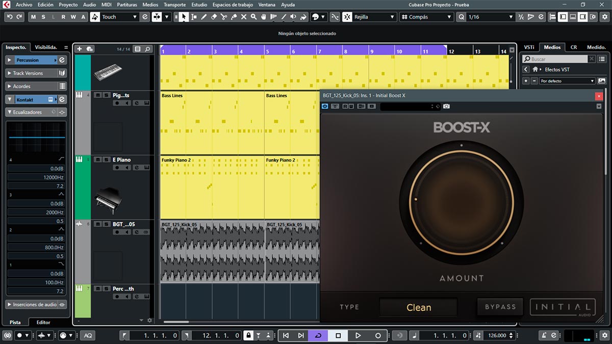Toggle global Mute M state button
The width and height of the screenshot is (612, 344).
[34, 17]
